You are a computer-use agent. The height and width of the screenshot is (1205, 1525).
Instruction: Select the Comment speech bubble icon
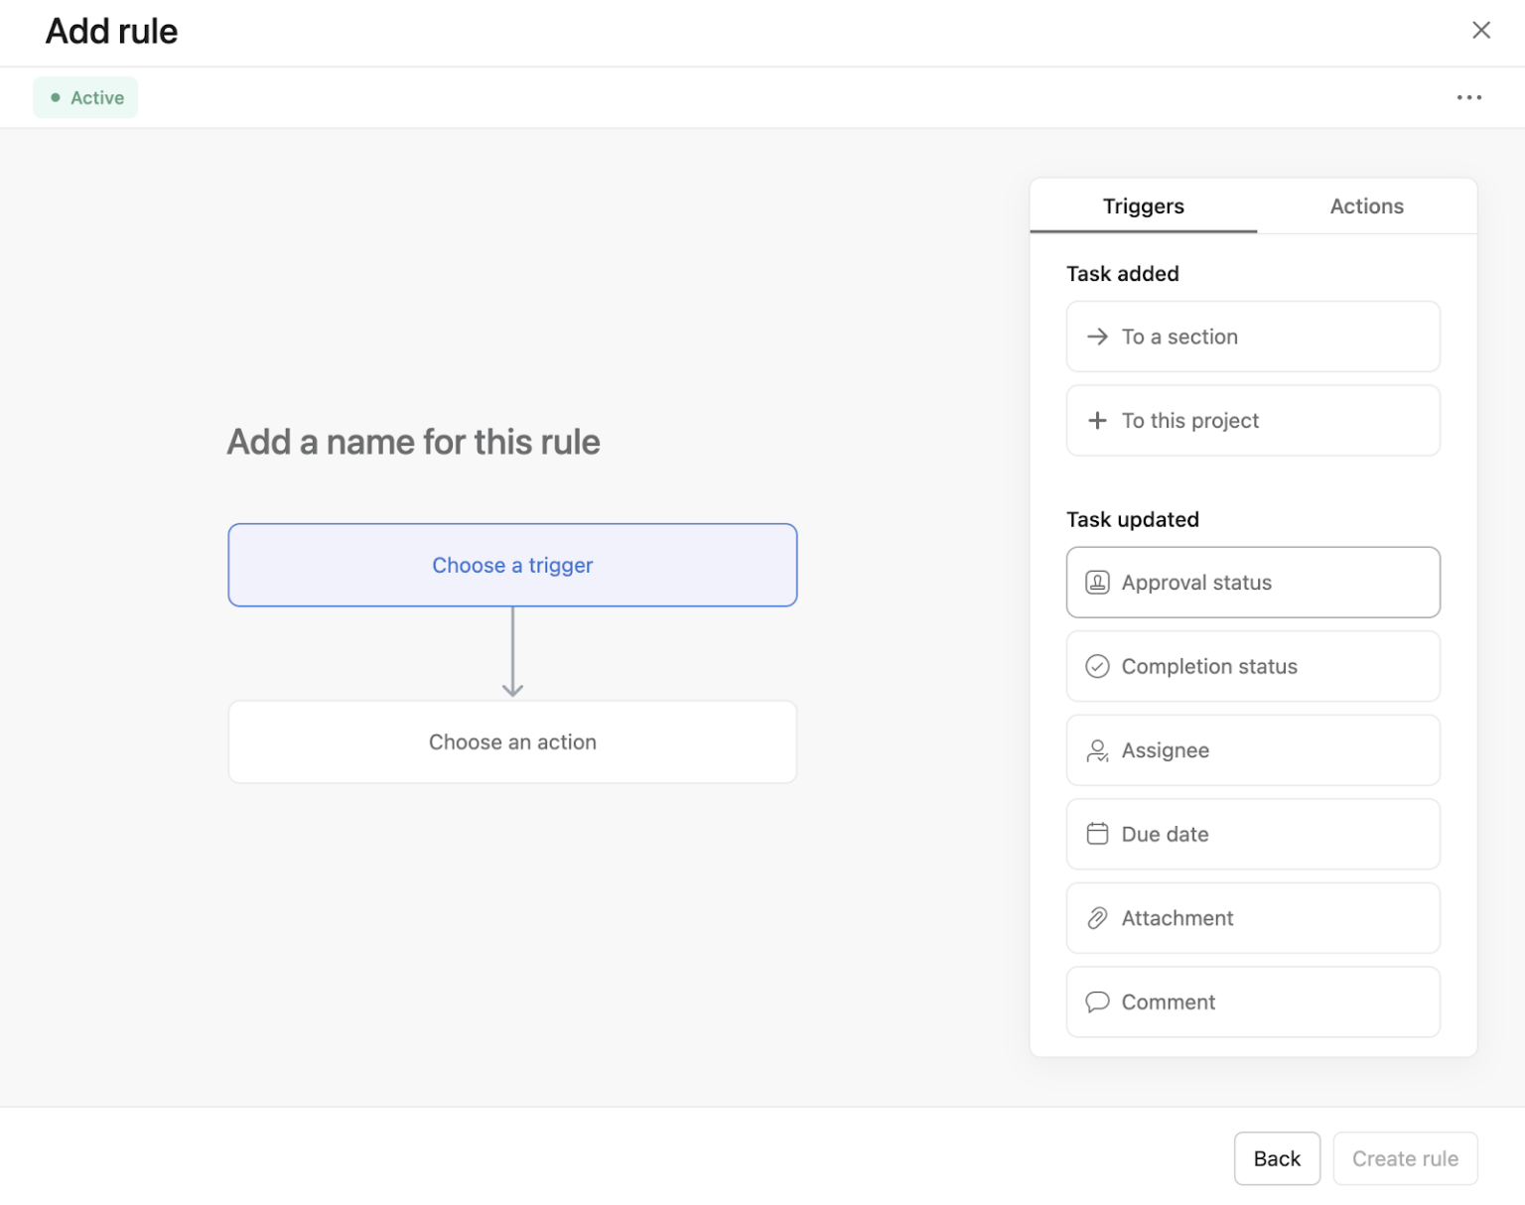coord(1097,1002)
